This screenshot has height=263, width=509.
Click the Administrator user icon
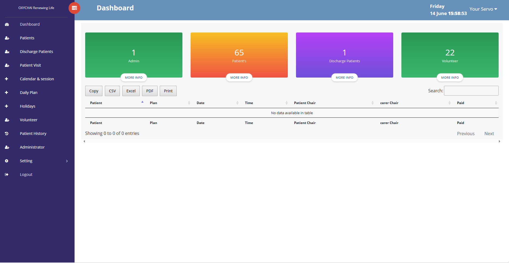coord(7,147)
